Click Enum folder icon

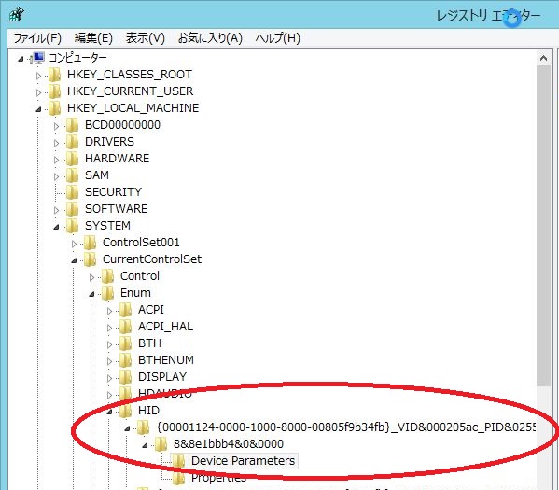pos(107,293)
